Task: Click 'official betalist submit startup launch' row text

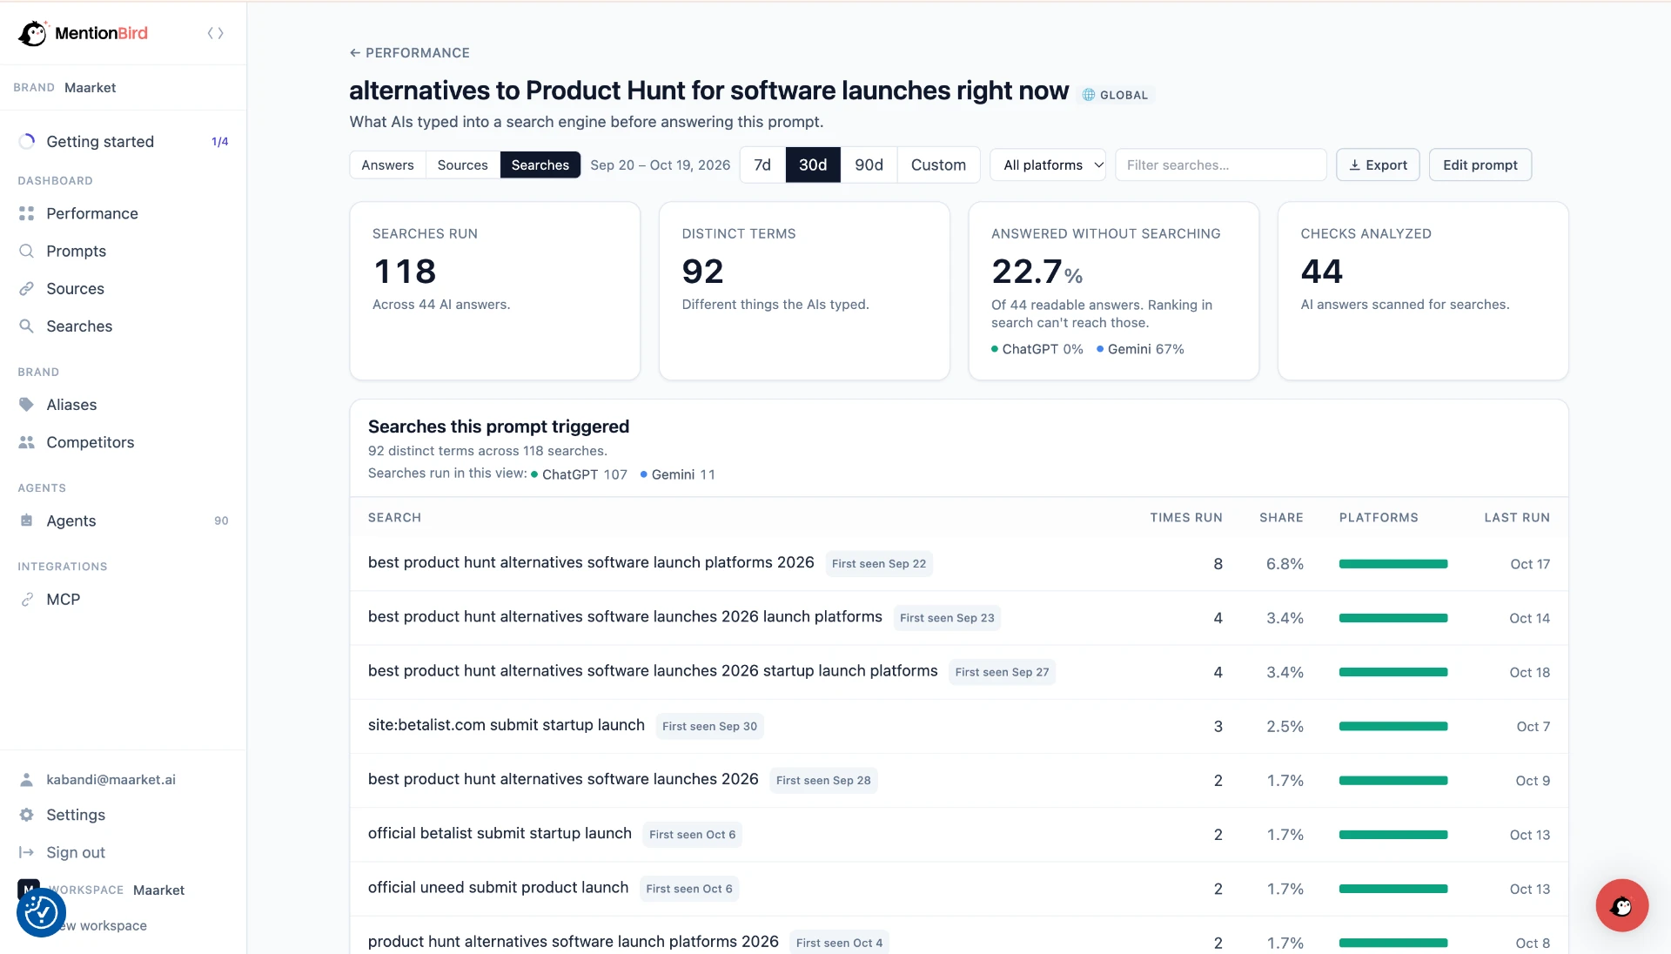Action: pos(500,833)
